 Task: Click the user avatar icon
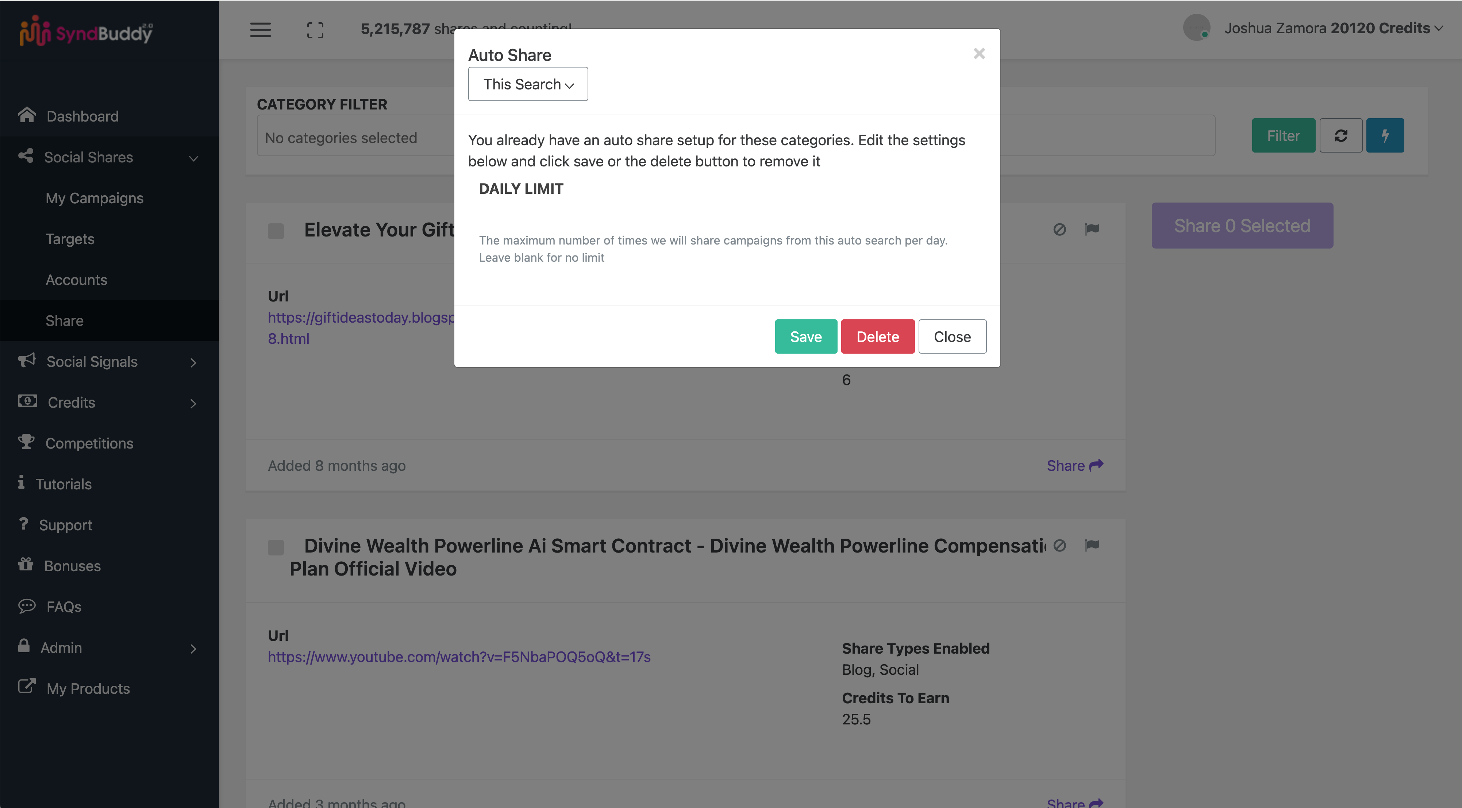[x=1196, y=27]
